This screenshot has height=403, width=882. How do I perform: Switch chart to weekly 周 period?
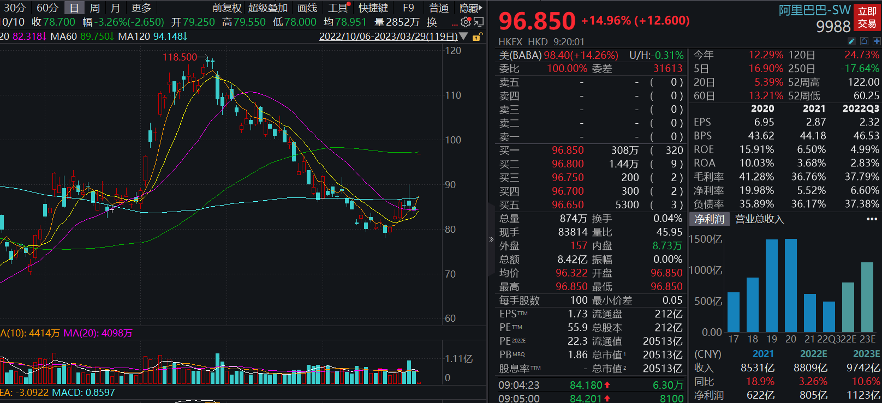tap(95, 8)
